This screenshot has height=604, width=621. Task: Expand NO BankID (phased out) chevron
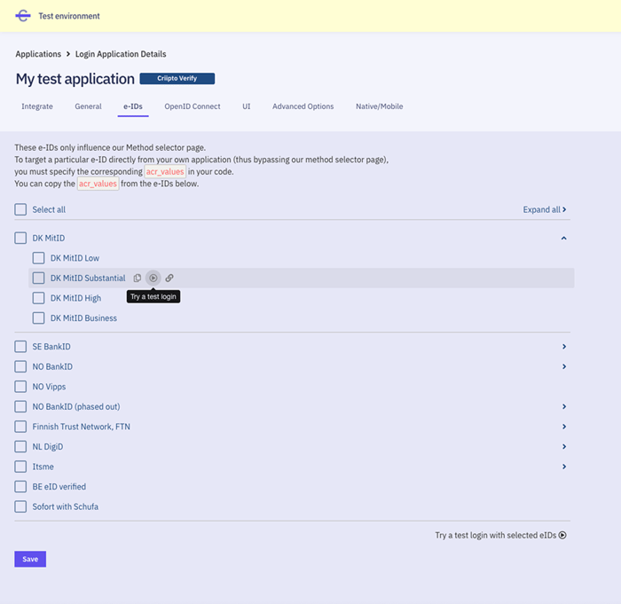[564, 406]
